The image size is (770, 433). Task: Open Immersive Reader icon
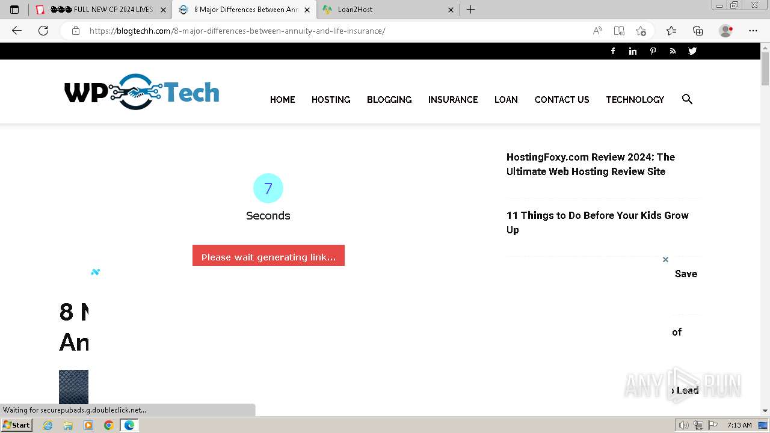[x=619, y=31]
